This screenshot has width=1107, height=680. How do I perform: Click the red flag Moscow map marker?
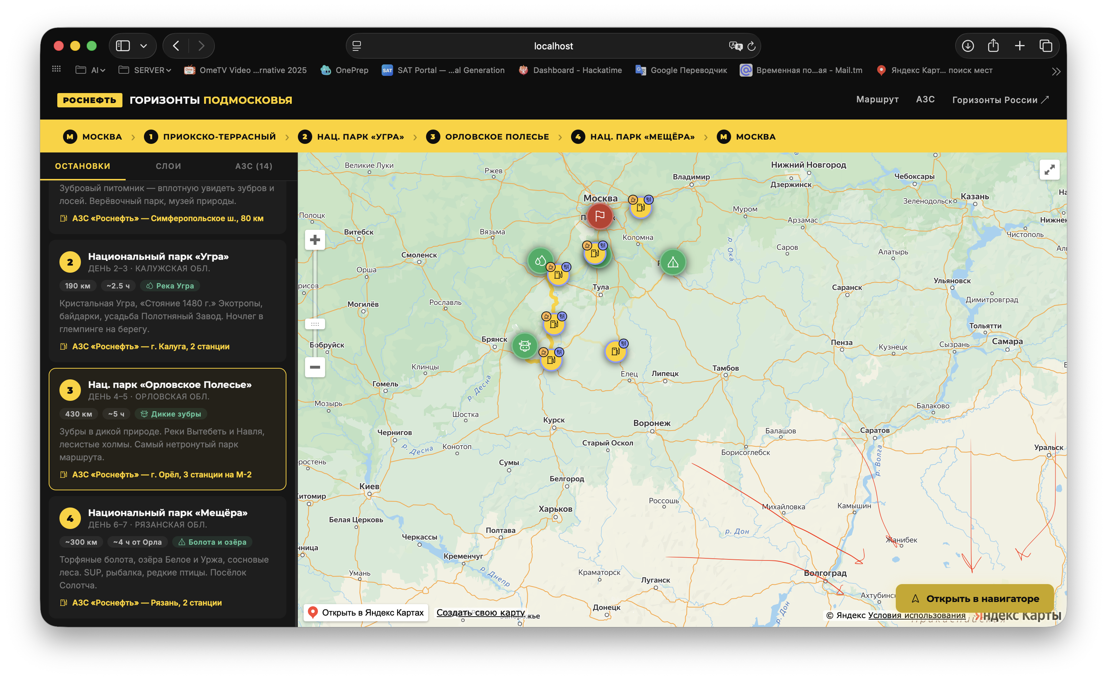(600, 216)
